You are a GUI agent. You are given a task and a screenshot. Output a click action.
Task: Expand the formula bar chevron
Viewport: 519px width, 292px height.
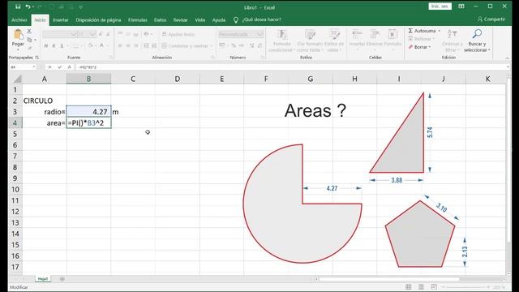point(508,67)
